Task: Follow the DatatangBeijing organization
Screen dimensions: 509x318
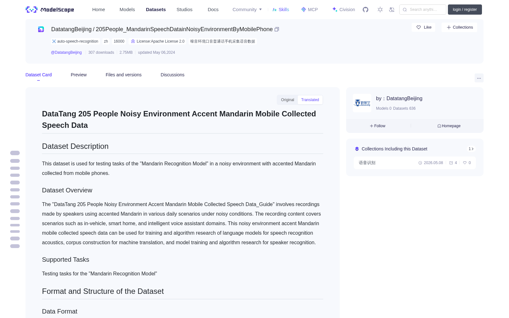Action: click(378, 126)
